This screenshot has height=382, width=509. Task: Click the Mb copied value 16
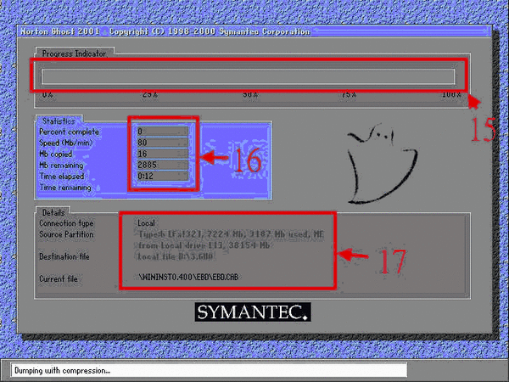pos(163,154)
